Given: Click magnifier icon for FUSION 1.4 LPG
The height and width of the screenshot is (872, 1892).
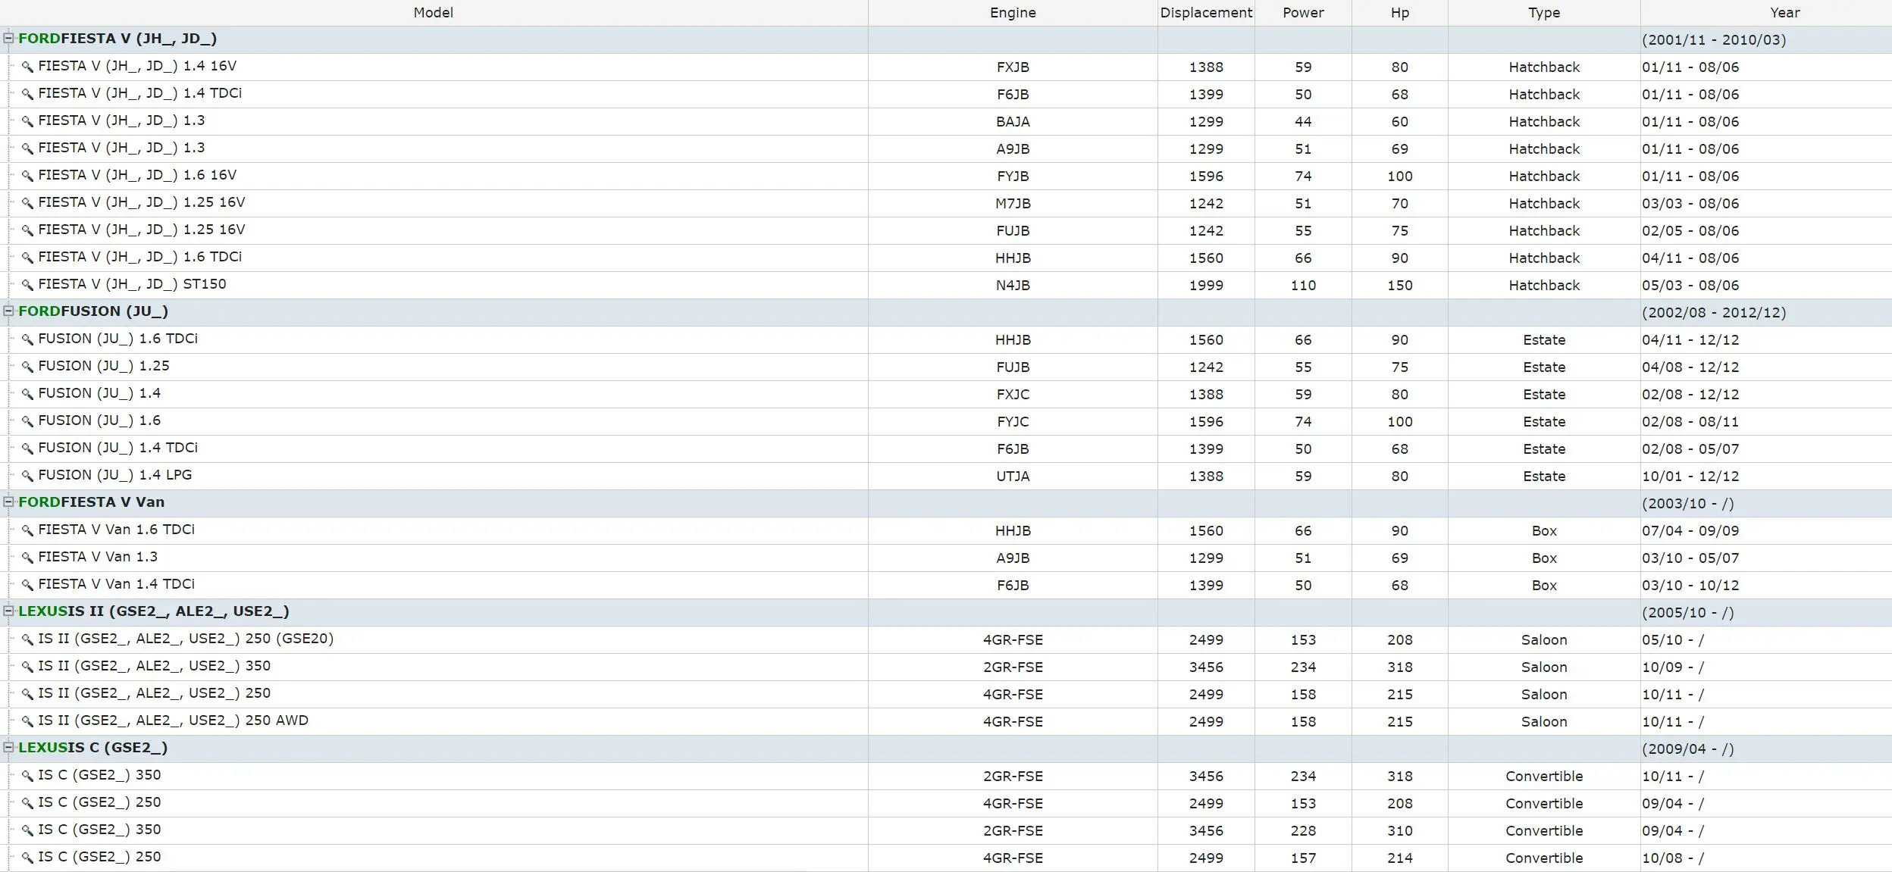Looking at the screenshot, I should click(x=27, y=476).
